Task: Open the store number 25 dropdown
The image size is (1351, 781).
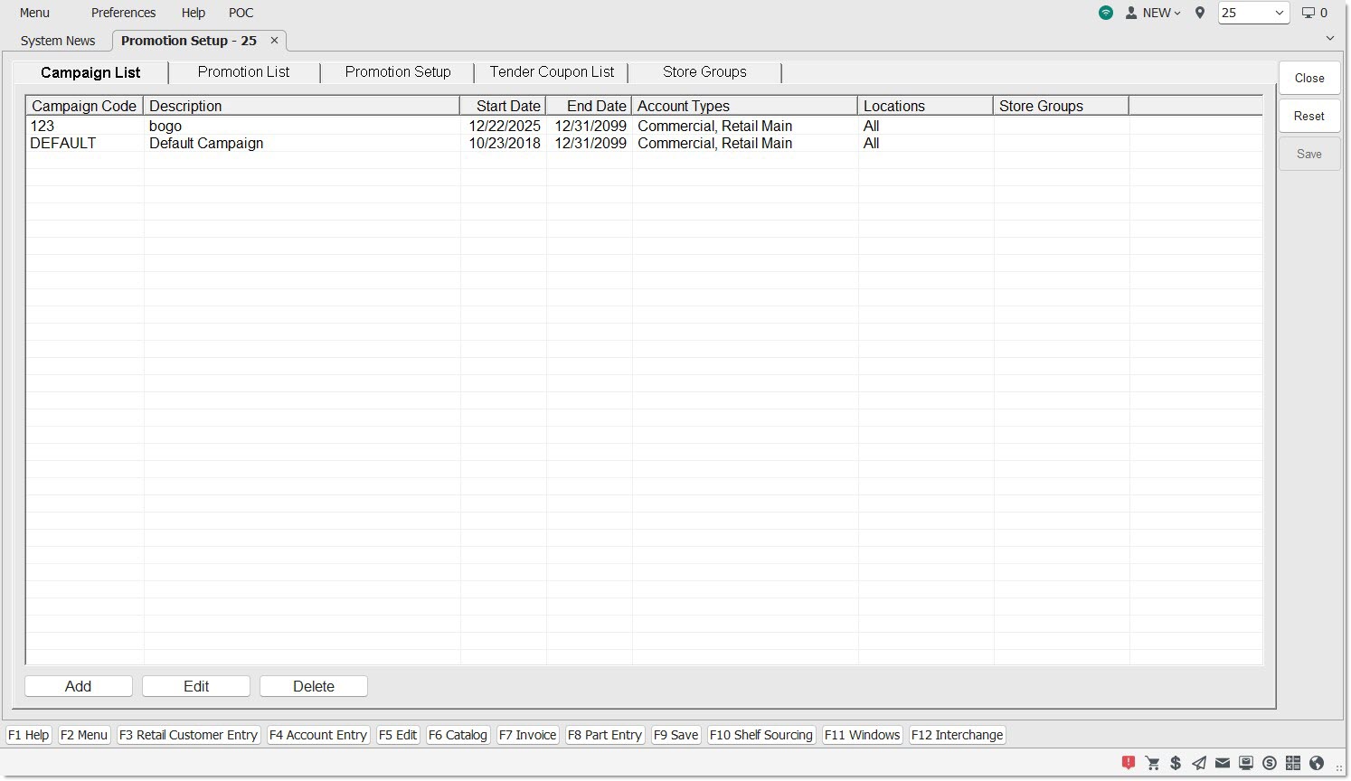Action: tap(1253, 13)
